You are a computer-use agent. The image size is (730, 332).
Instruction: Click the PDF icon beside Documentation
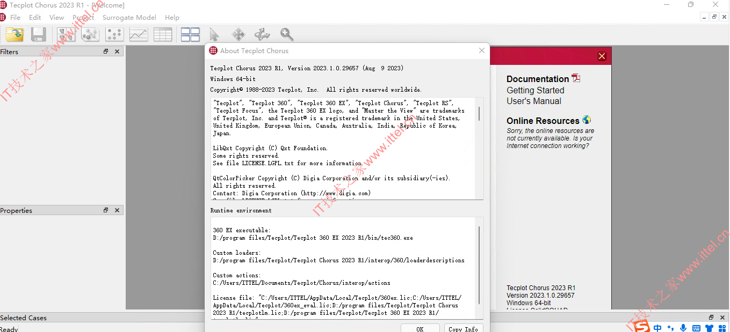[x=576, y=78]
